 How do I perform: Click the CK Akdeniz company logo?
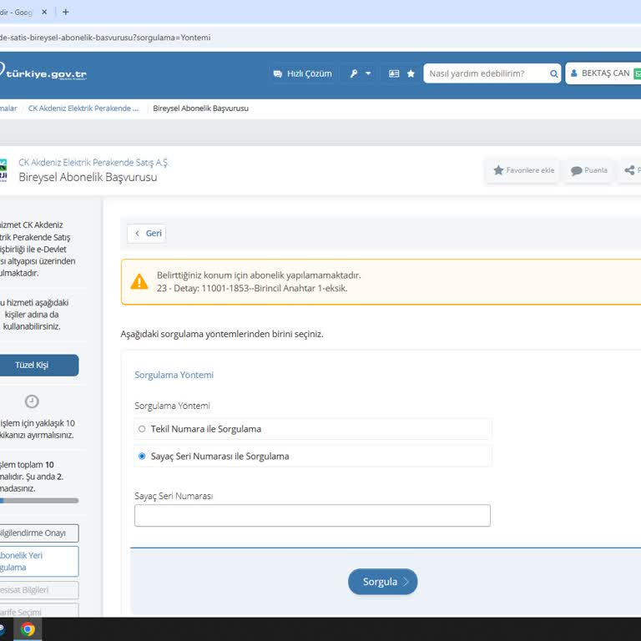[x=3, y=170]
